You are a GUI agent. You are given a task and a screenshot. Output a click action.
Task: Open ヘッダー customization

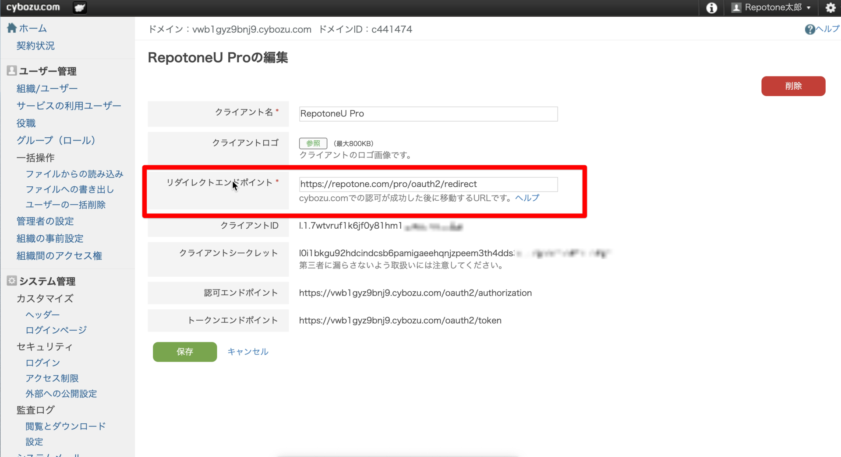pos(42,314)
